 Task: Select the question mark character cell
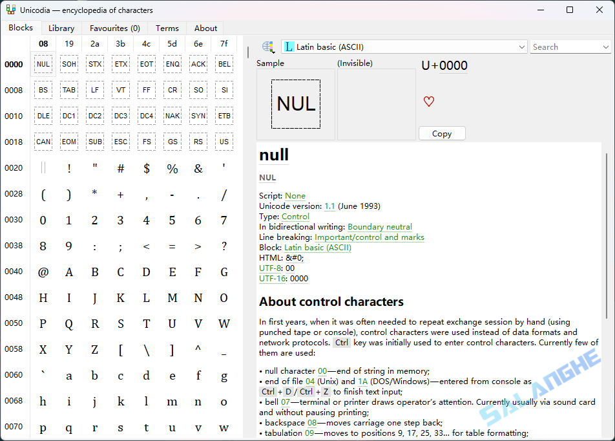pyautogui.click(x=224, y=245)
